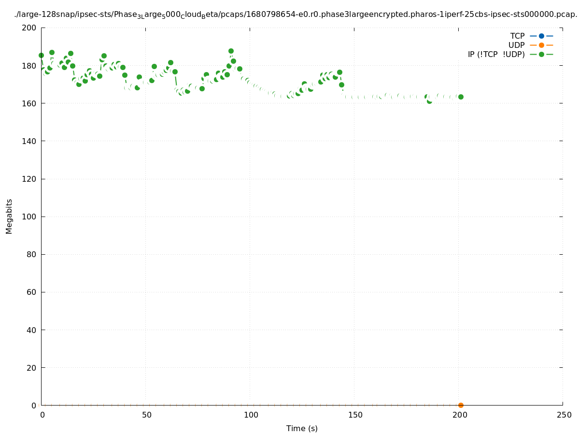This screenshot has height=435, width=578.
Task: Click the orange UDP data point at 200 seconds
Action: [461, 405]
